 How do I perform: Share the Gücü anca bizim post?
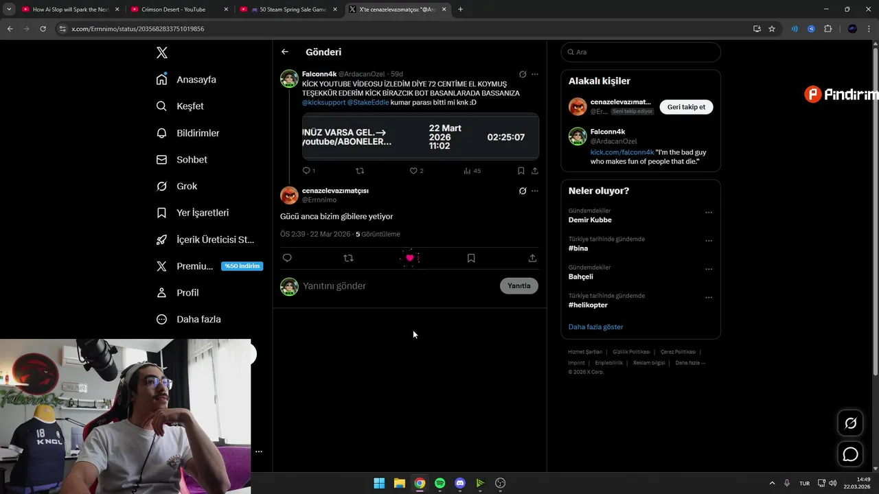point(532,258)
